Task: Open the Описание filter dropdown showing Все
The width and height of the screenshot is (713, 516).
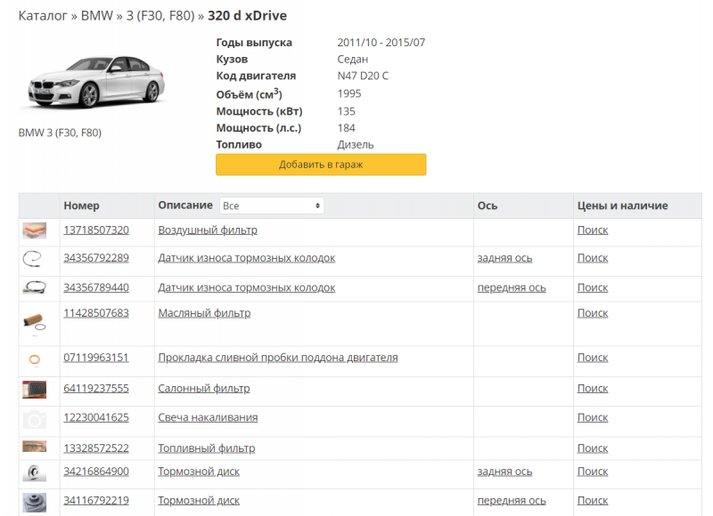Action: 272,206
